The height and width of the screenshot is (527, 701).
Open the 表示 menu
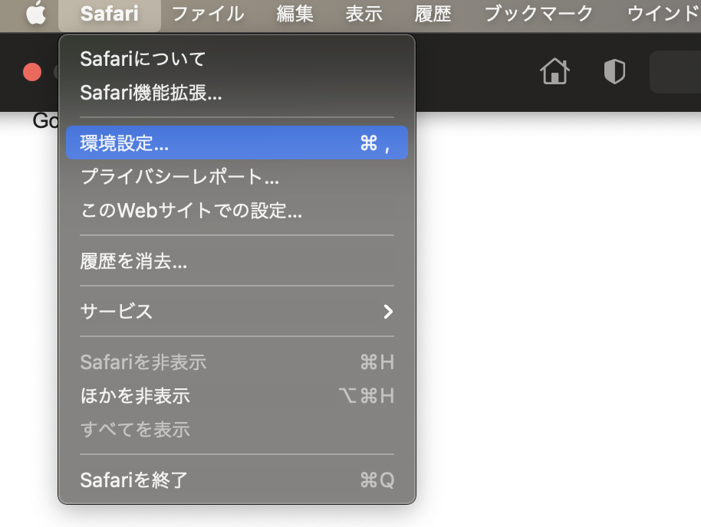point(364,15)
